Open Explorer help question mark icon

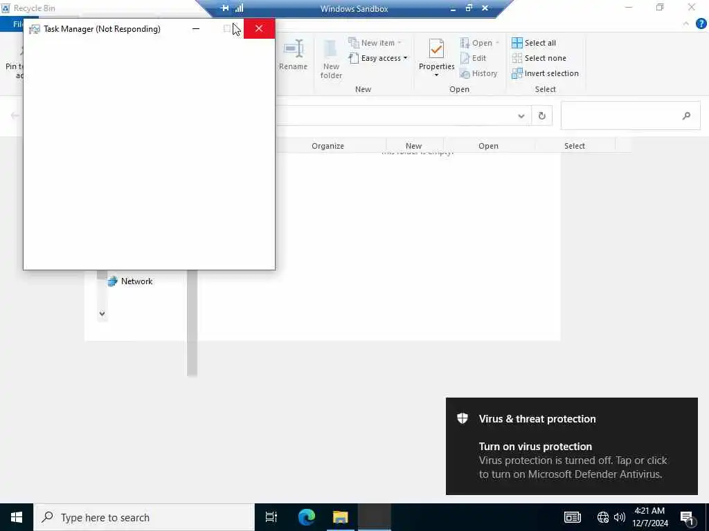(x=701, y=24)
